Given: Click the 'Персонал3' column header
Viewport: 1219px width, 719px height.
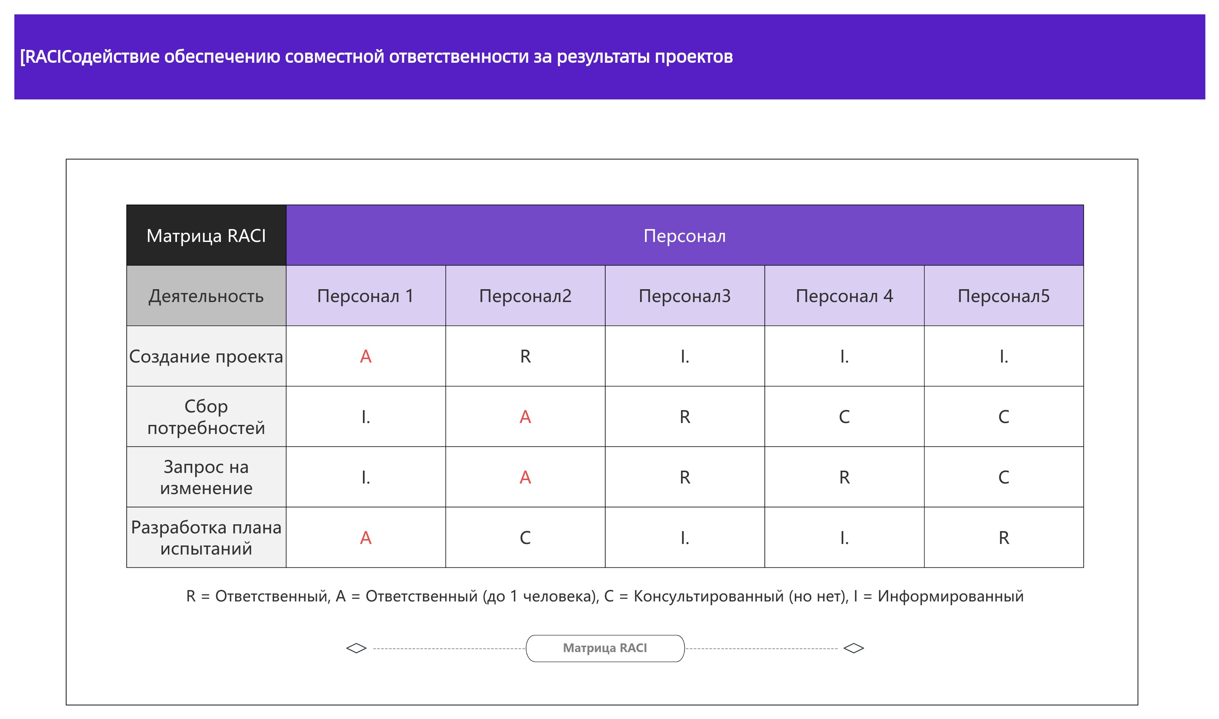Looking at the screenshot, I should (685, 296).
